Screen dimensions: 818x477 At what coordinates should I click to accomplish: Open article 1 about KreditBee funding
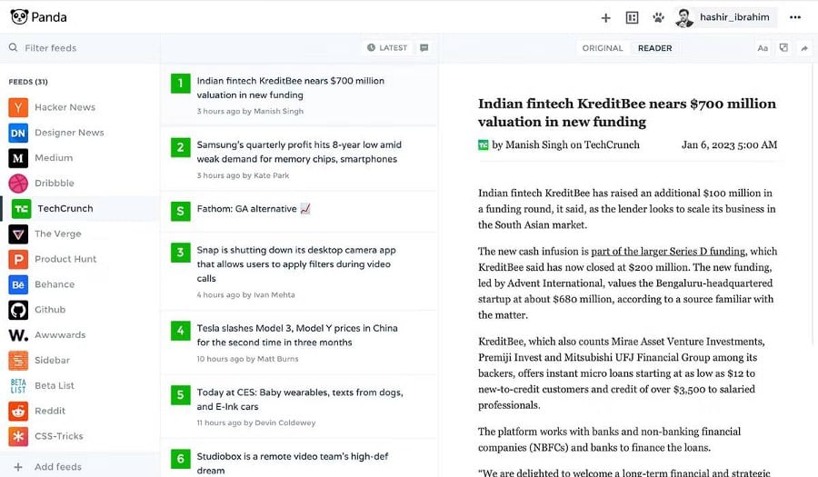[299, 94]
